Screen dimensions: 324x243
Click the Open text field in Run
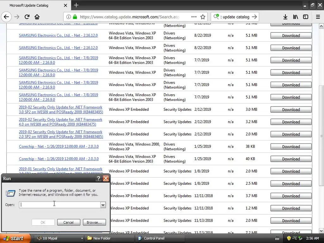point(60,205)
